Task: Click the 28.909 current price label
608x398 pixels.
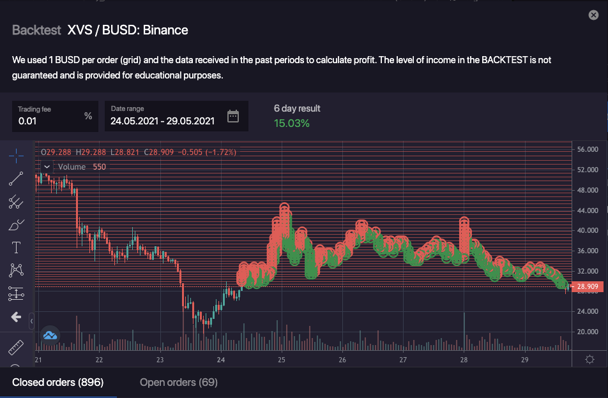Action: point(588,288)
